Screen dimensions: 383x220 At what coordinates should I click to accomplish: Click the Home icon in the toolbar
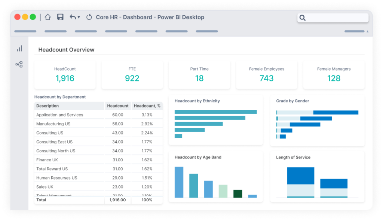click(x=48, y=17)
